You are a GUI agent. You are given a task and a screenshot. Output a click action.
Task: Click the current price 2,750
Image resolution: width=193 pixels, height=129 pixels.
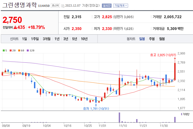[12, 20]
